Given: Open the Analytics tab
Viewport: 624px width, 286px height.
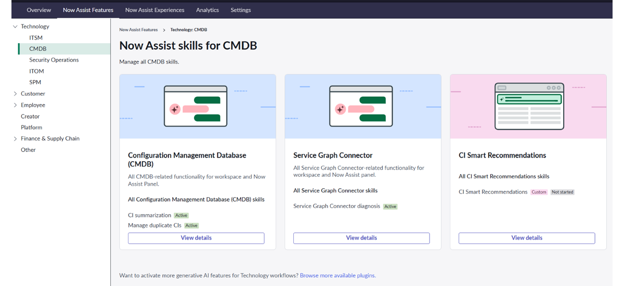Looking at the screenshot, I should coord(207,10).
